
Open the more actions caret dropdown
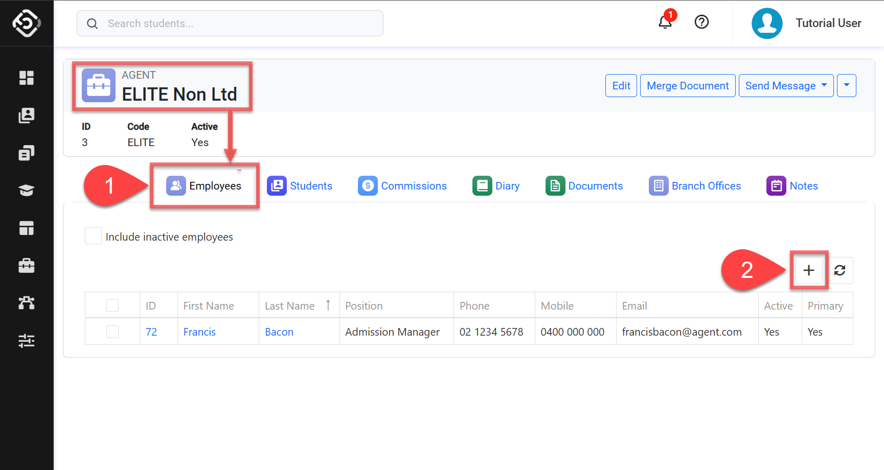[x=846, y=86]
